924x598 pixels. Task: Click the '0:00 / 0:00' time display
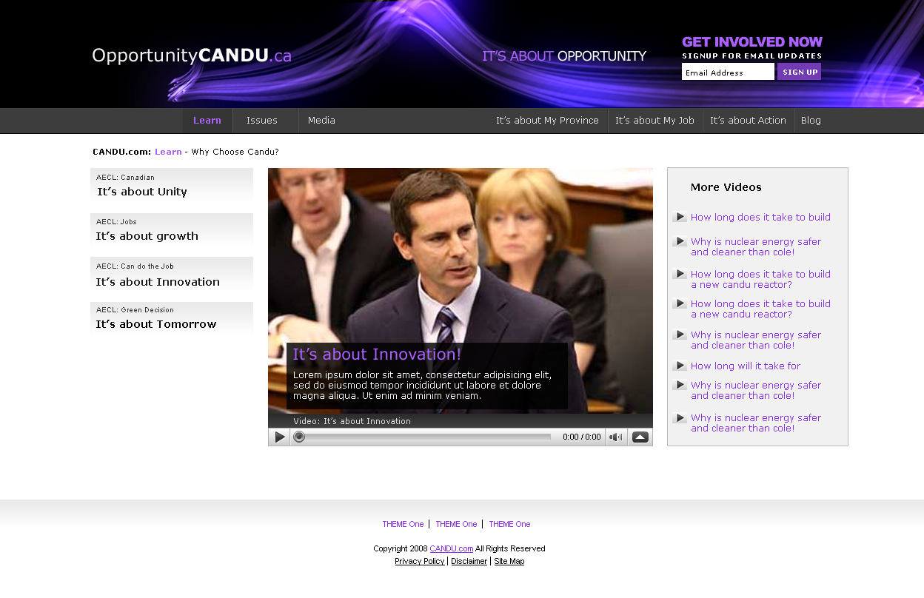[582, 437]
